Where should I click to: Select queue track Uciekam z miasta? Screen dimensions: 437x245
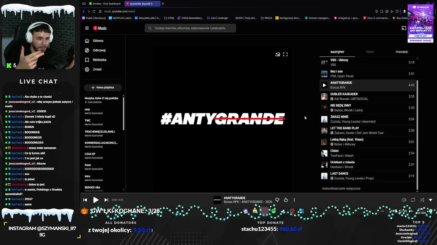click(368, 165)
